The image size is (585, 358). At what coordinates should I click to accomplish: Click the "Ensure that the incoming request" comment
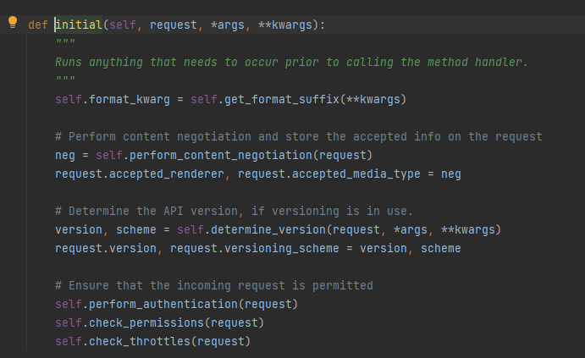click(x=213, y=285)
